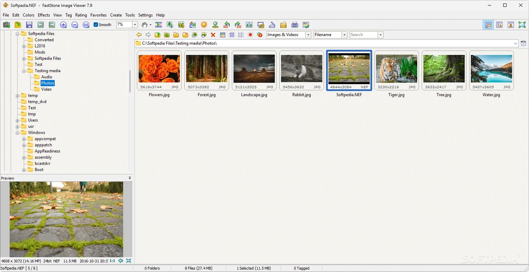This screenshot has height=272, width=529.
Task: Select the compare images side-by-side icon
Action: [x=249, y=25]
